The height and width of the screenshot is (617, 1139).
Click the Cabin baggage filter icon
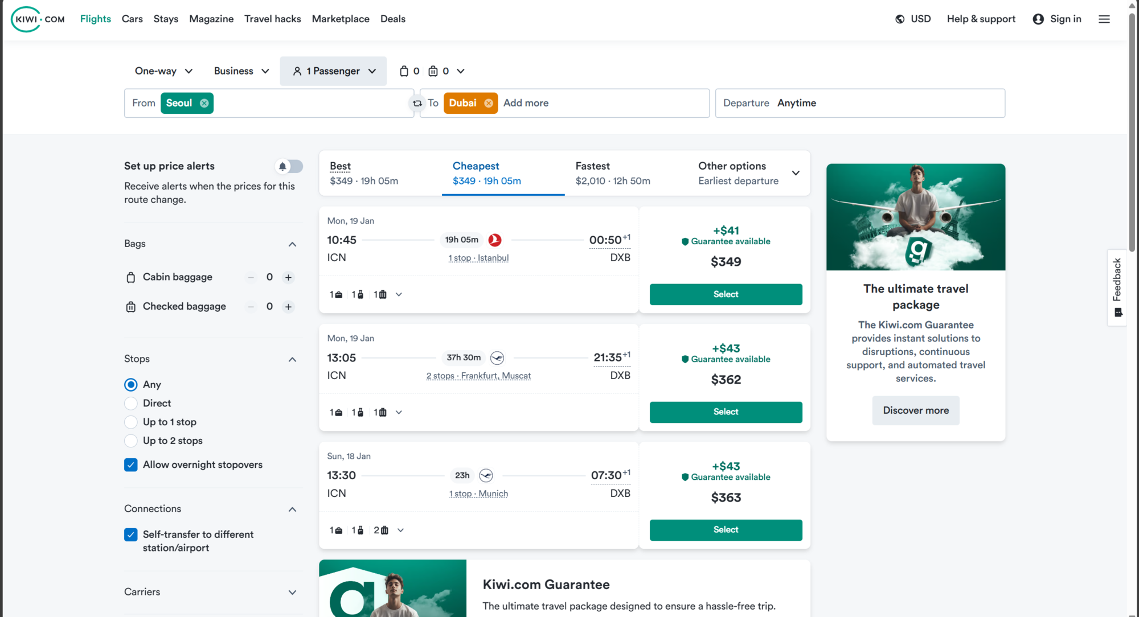coord(130,277)
